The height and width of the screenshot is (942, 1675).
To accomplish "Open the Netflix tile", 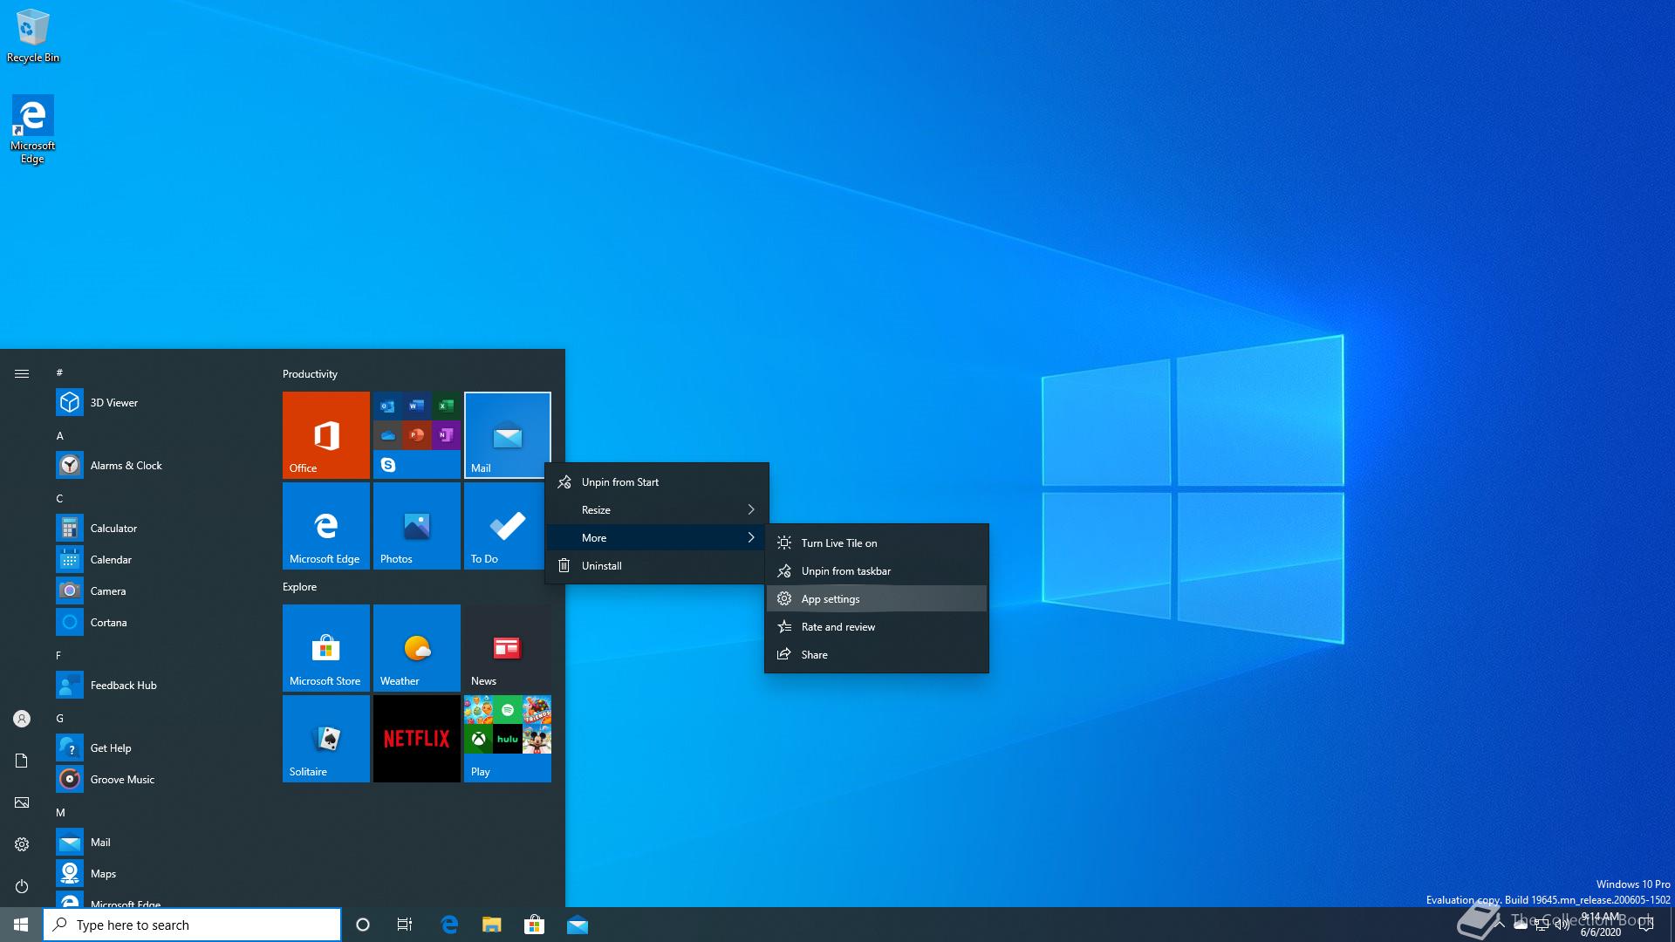I will pos(416,739).
